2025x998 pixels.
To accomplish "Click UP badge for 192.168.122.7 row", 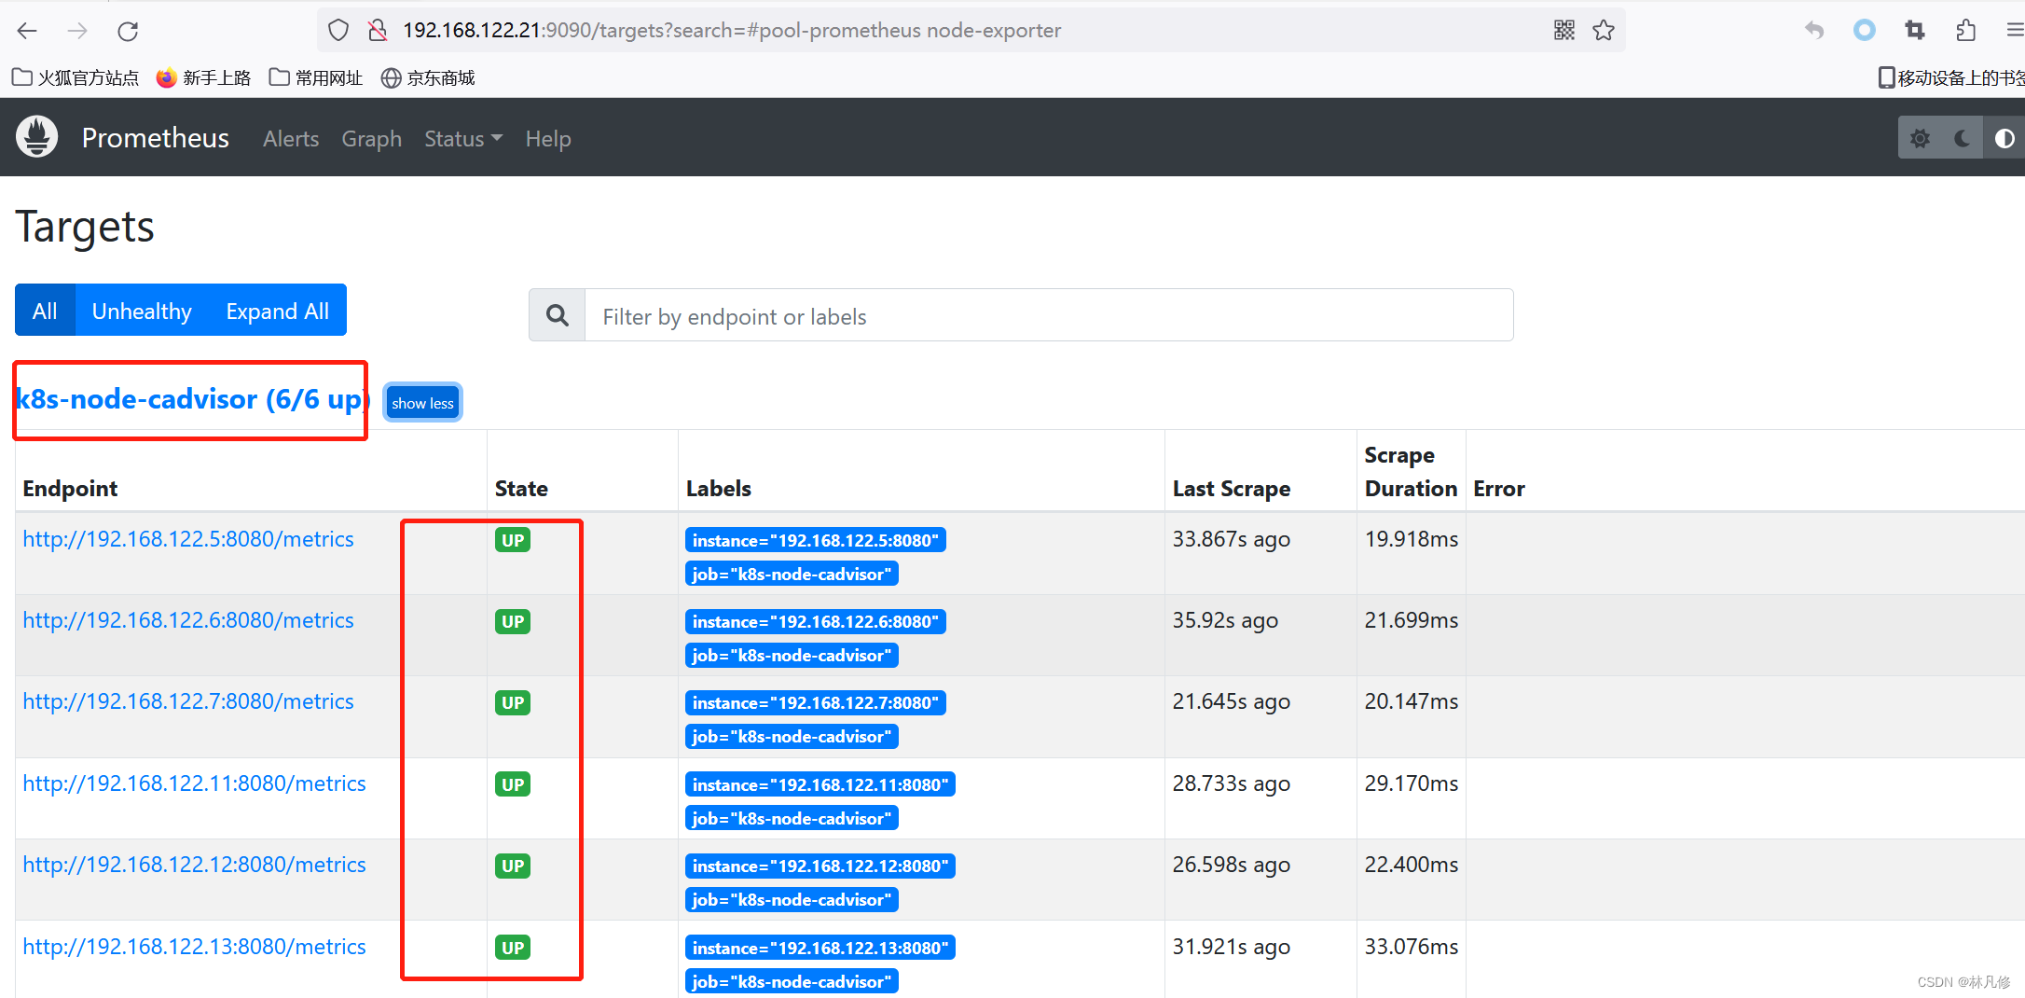I will pyautogui.click(x=513, y=702).
